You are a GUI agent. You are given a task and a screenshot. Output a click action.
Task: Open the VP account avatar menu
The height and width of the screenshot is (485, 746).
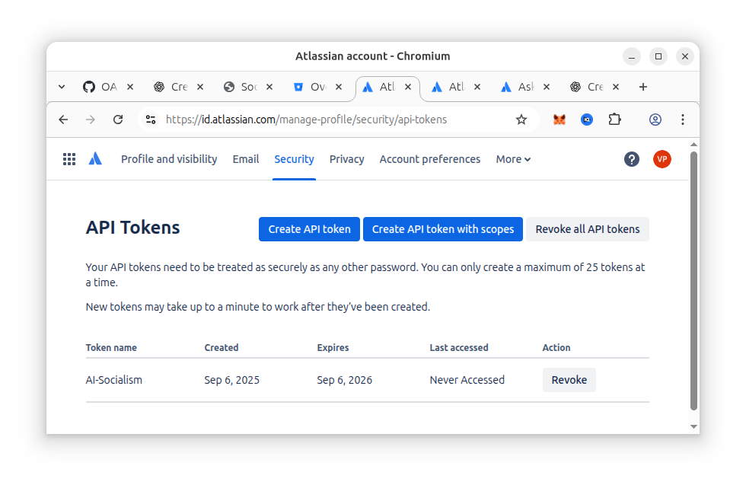tap(662, 159)
